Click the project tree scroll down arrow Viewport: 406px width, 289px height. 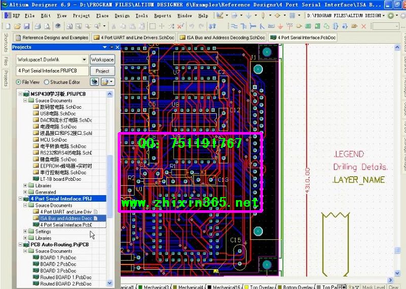(x=110, y=283)
